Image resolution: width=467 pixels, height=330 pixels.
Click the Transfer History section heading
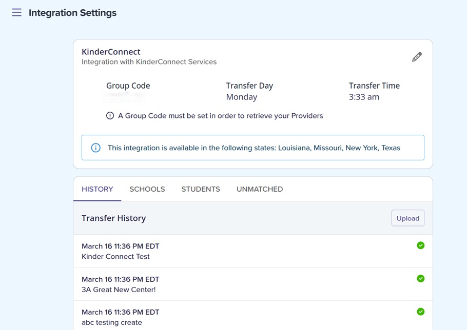tap(114, 218)
